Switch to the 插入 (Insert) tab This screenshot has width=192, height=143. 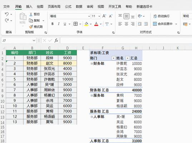[x=29, y=6]
